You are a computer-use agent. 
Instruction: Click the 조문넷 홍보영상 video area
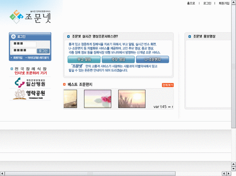(x=209, y=74)
